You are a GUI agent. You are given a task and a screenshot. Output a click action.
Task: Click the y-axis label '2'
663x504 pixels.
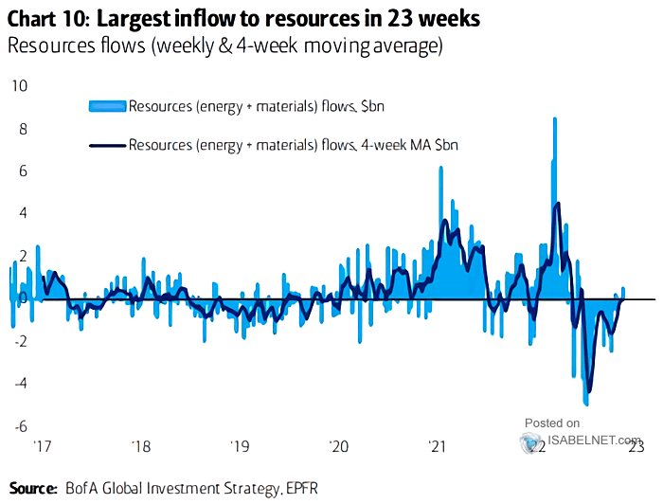tap(23, 256)
